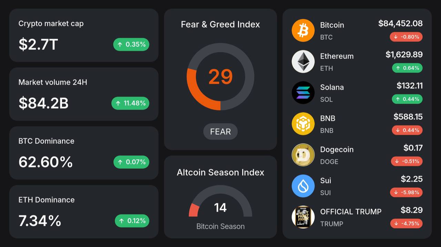Screen dimensions: 441x247
Task: Click the Bitcoin Season label
Action: click(220, 226)
